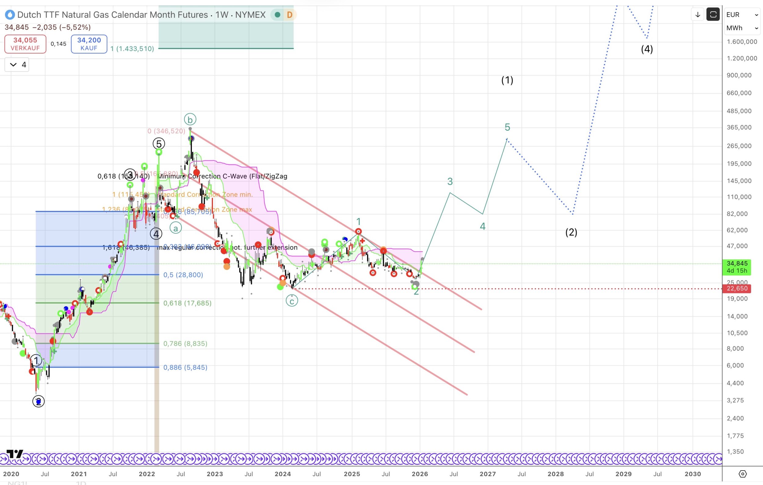This screenshot has width=763, height=485.
Task: Click the green market status dot
Action: [x=277, y=15]
